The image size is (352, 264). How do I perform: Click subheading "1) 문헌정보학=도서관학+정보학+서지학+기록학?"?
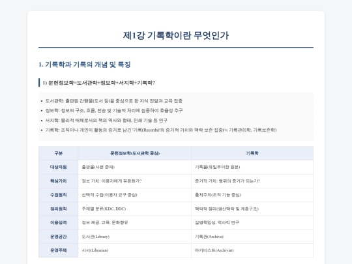(x=99, y=83)
